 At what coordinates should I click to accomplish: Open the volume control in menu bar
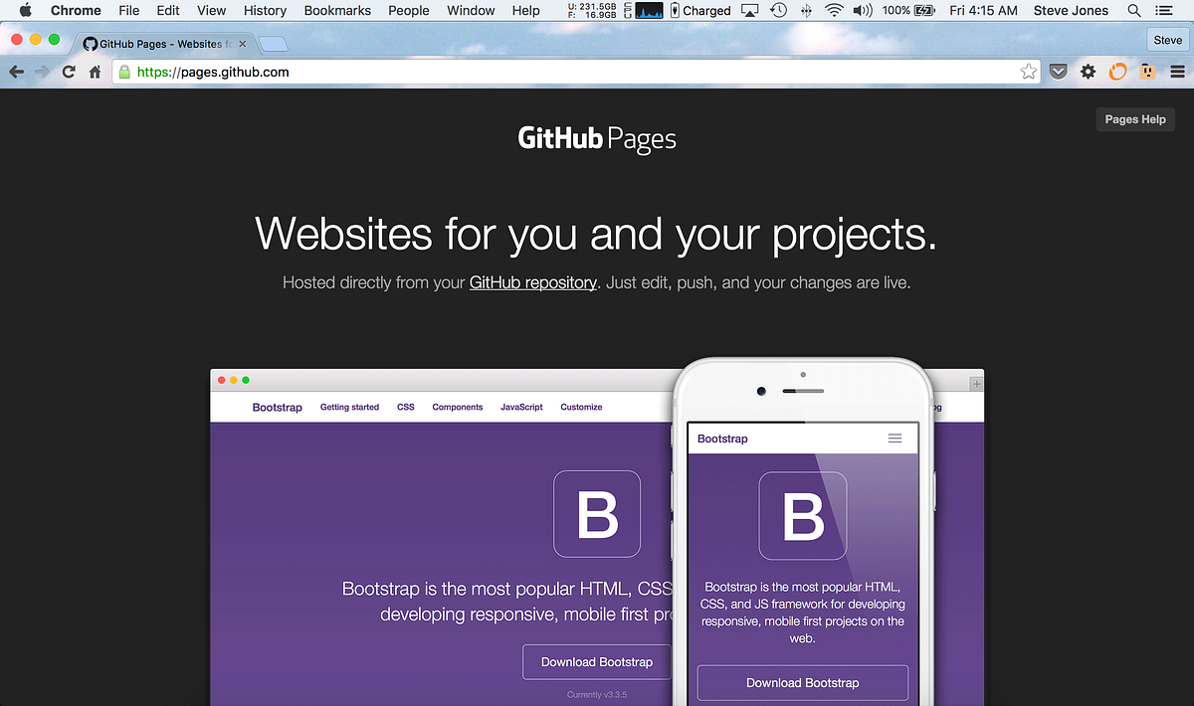click(x=862, y=10)
